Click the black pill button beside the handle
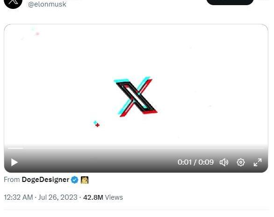The width and height of the screenshot is (274, 217). (x=230, y=2)
